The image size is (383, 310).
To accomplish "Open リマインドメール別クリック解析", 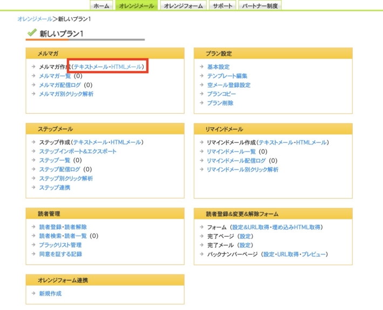I will pos(243,169).
